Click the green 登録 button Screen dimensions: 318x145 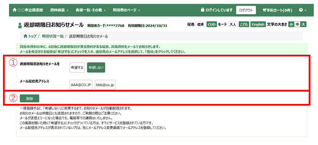(29, 98)
